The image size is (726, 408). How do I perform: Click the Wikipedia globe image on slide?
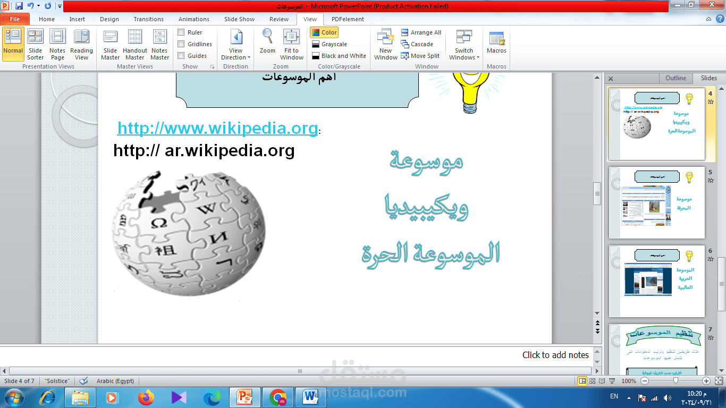[189, 233]
